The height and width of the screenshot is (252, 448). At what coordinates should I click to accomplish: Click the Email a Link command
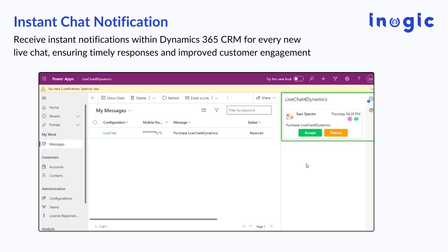pyautogui.click(x=197, y=98)
